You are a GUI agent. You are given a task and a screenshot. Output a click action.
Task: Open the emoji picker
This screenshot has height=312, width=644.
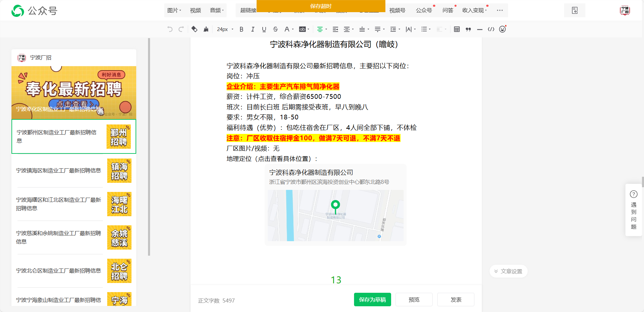(502, 29)
